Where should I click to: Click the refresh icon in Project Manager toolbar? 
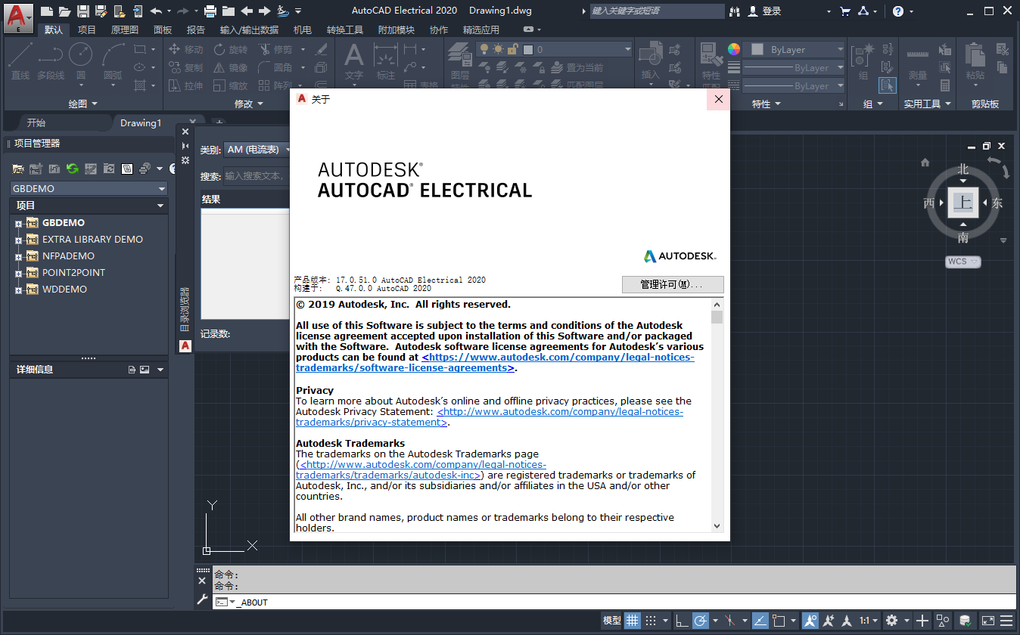pyautogui.click(x=73, y=169)
